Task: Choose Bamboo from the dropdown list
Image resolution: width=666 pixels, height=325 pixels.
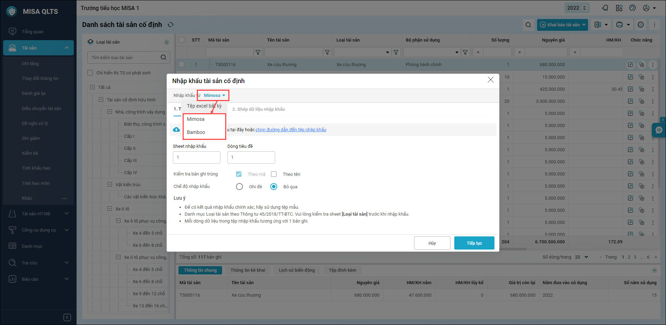Action: coord(204,132)
